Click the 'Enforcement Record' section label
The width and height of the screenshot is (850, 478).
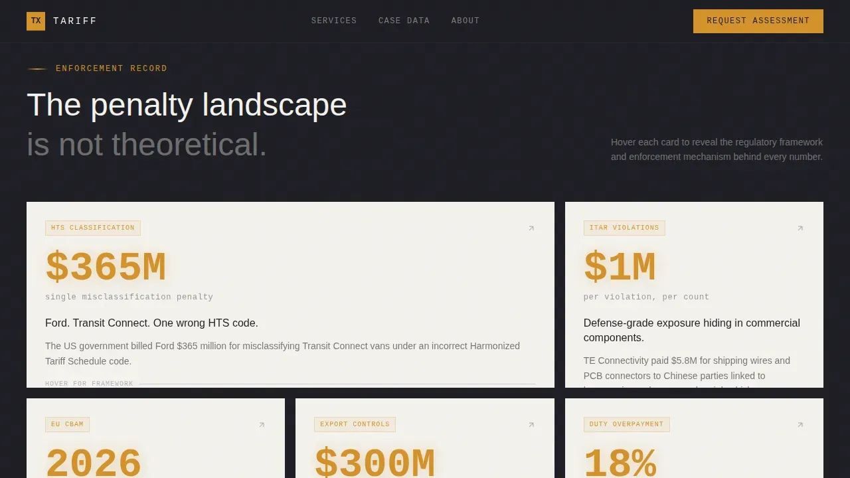tap(112, 68)
